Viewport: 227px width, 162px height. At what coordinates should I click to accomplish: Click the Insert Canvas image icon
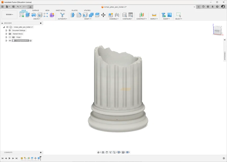(170, 15)
